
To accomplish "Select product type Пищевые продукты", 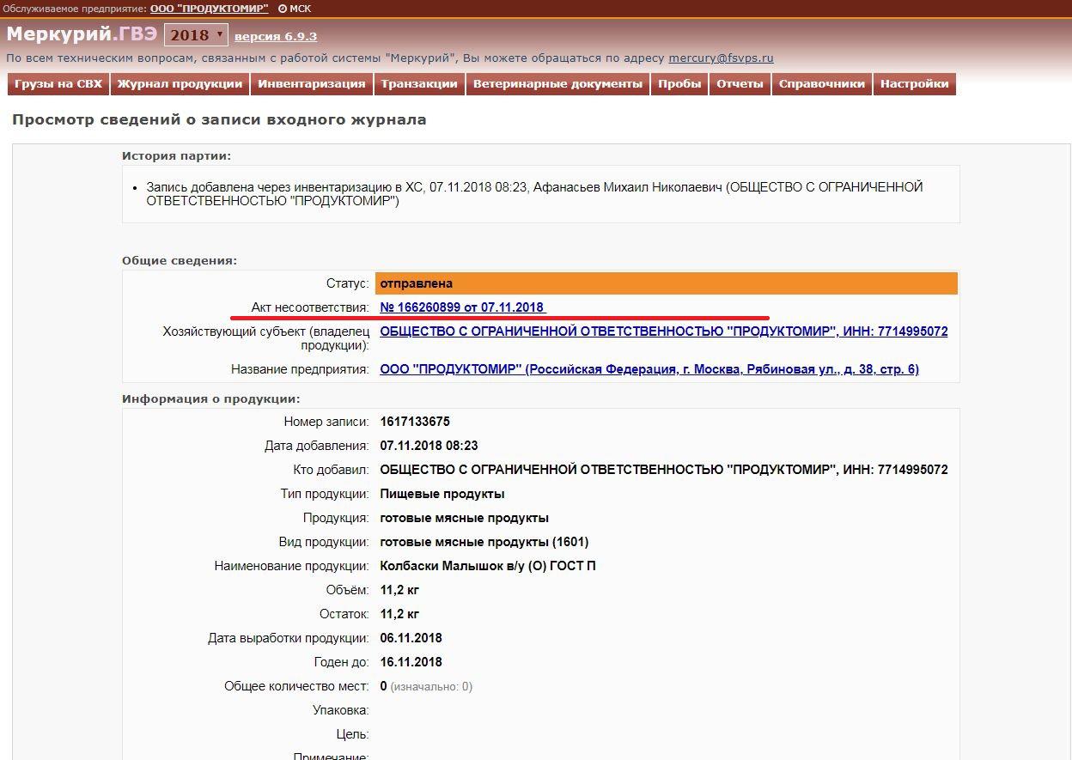I will (x=442, y=494).
